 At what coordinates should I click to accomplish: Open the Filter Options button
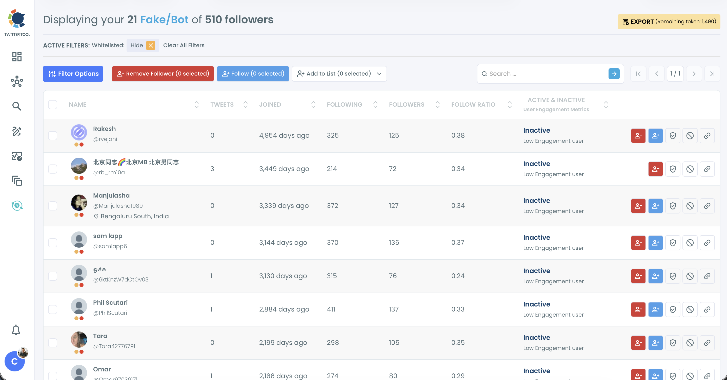pos(73,74)
